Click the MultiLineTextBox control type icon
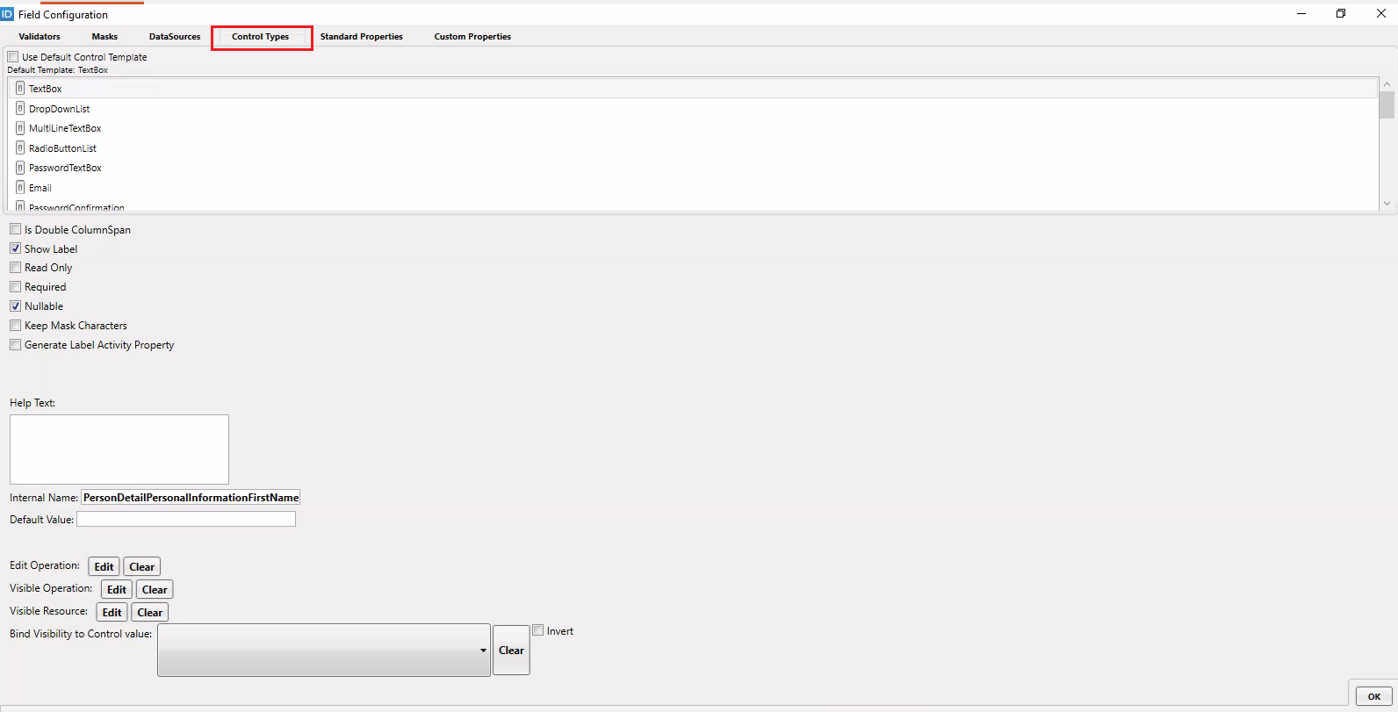1398x712 pixels. pos(20,128)
